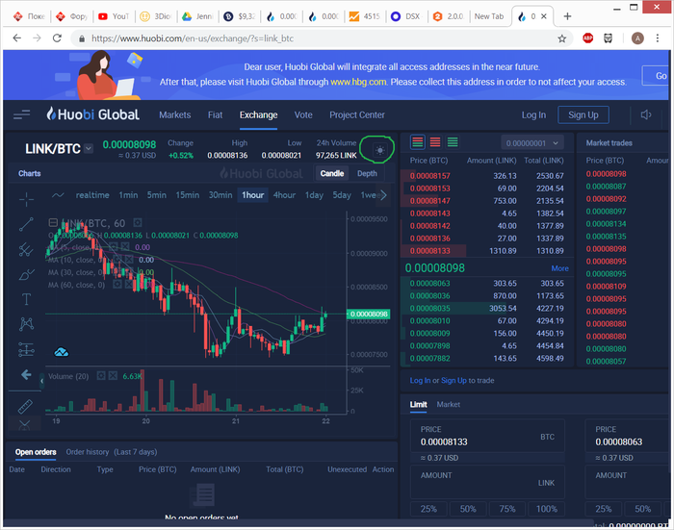The image size is (674, 530).
Task: Click the buy PRICE input field
Action: click(487, 436)
